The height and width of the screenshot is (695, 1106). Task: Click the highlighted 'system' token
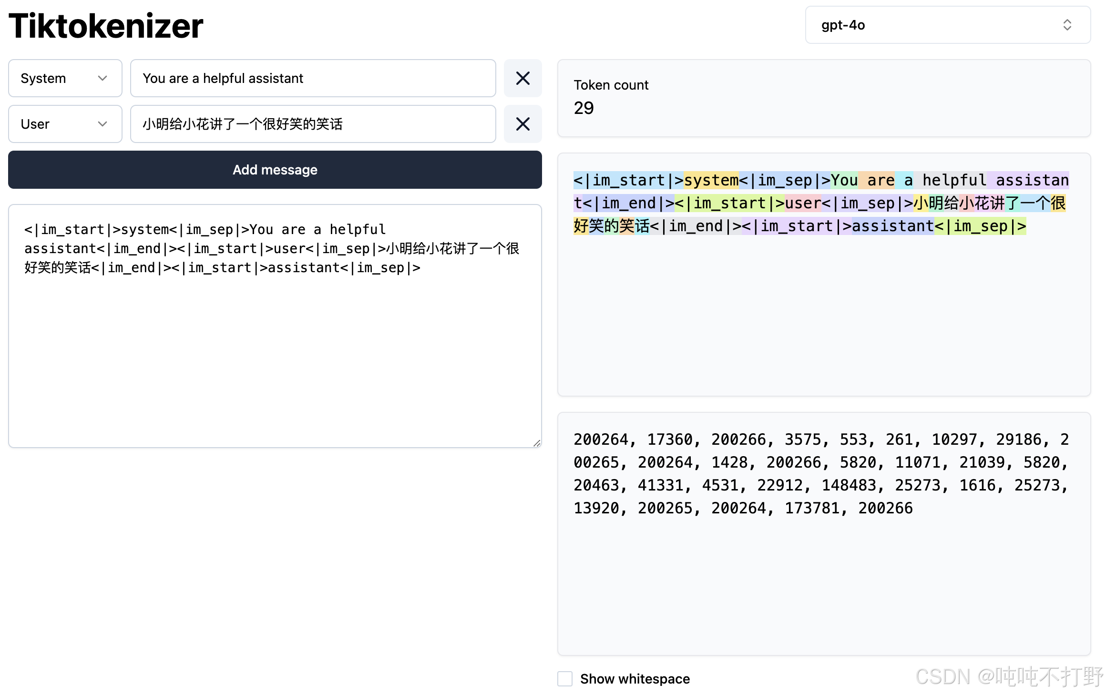[710, 180]
